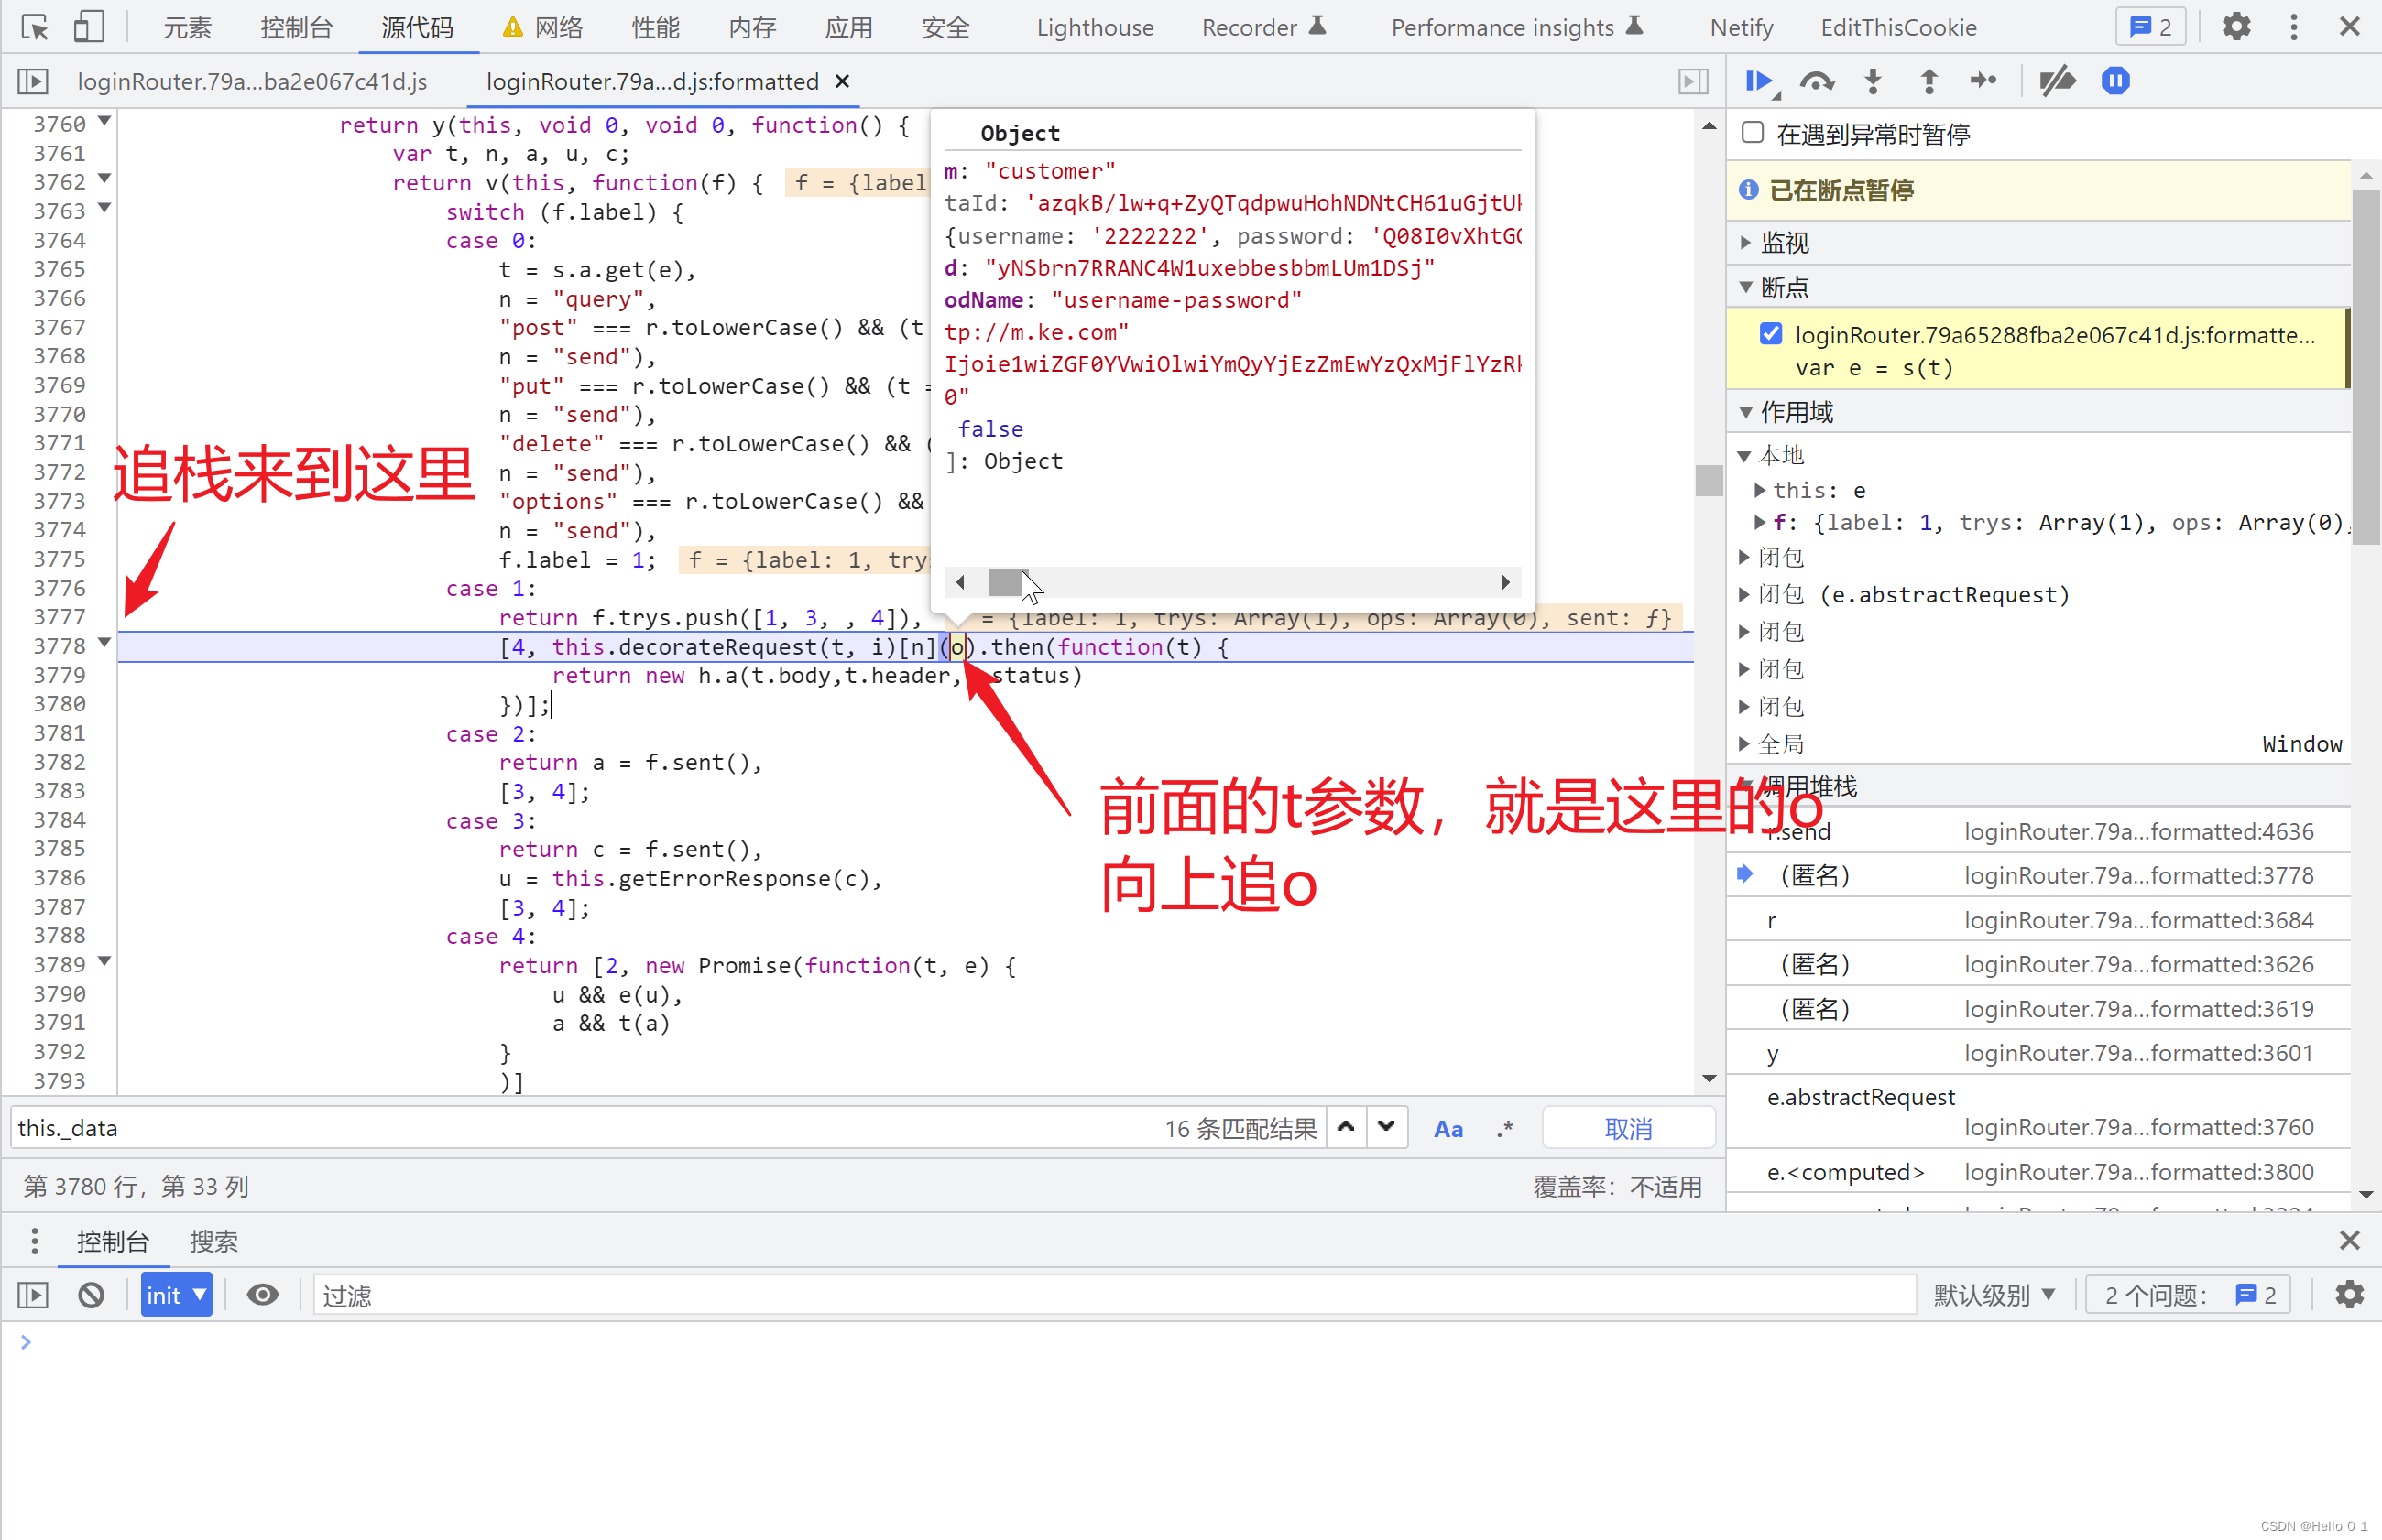This screenshot has width=2382, height=1540.
Task: Click the 取消 search button
Action: (1628, 1129)
